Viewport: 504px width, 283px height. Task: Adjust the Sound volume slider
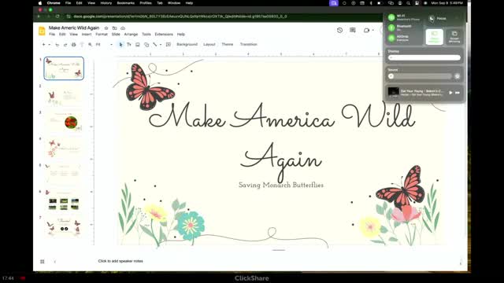coord(420,76)
